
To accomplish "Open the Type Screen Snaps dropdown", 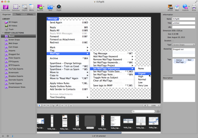I will pyautogui.click(x=184, y=45).
